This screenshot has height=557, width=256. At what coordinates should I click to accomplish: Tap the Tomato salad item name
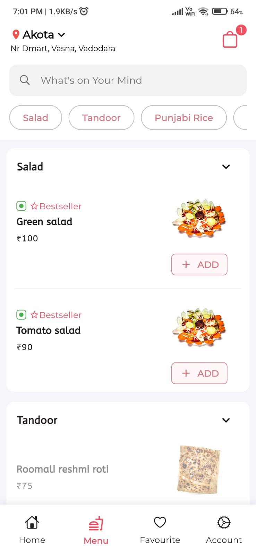click(49, 330)
